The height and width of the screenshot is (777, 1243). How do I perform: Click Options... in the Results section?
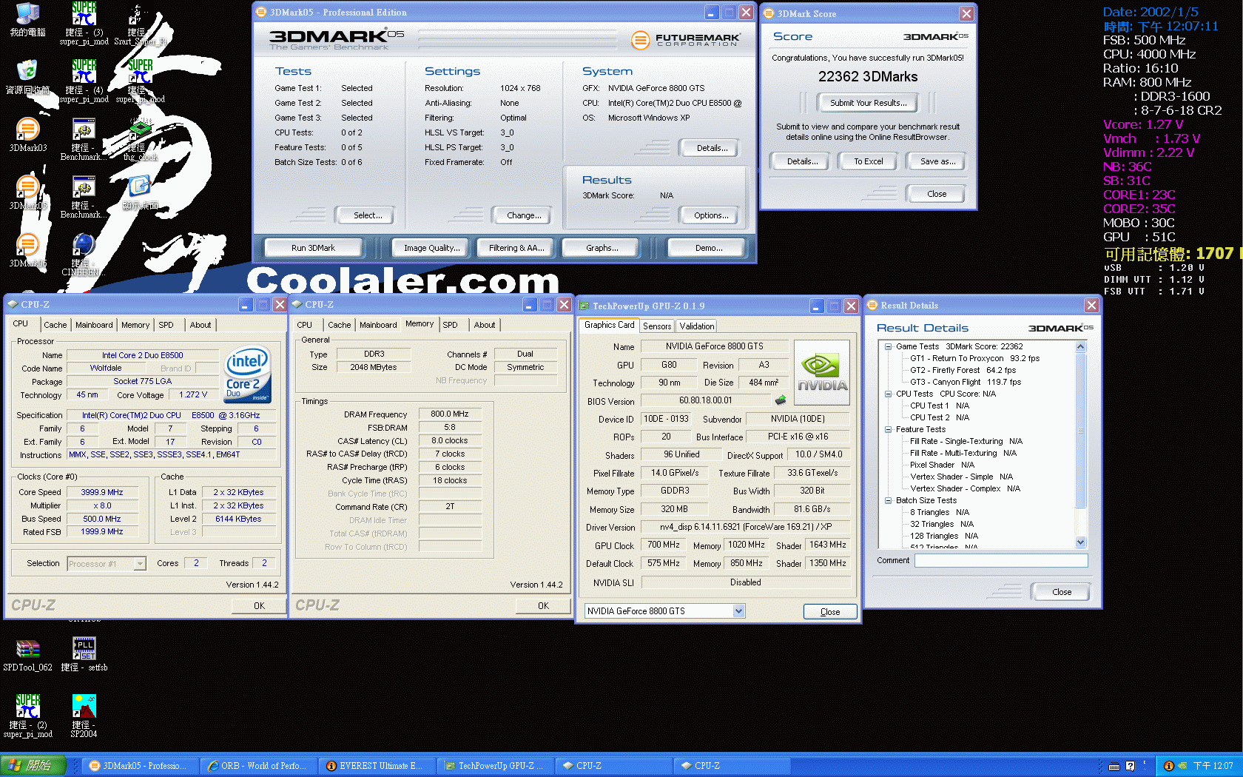click(711, 215)
